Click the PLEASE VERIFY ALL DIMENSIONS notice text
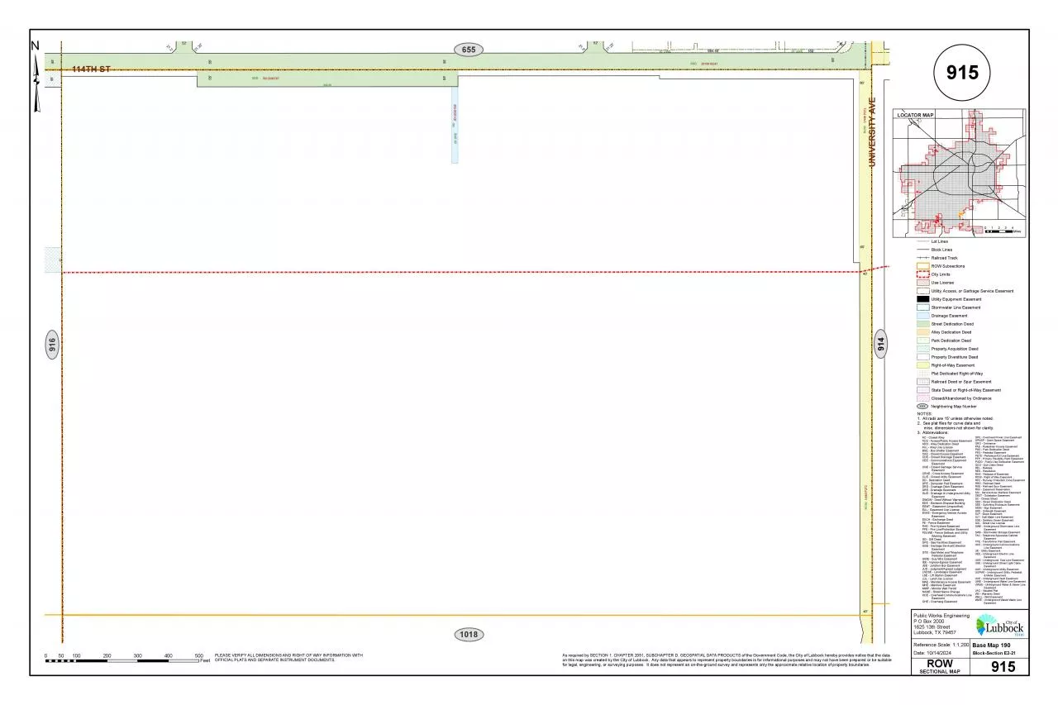 [288, 657]
